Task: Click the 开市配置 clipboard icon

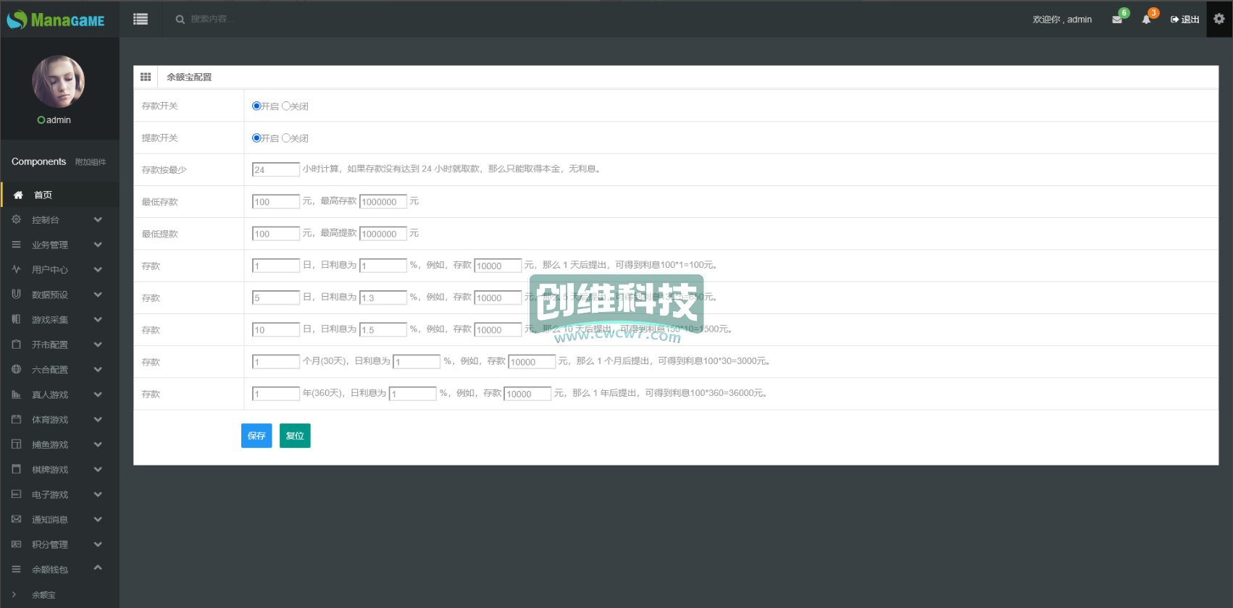Action: (x=16, y=345)
